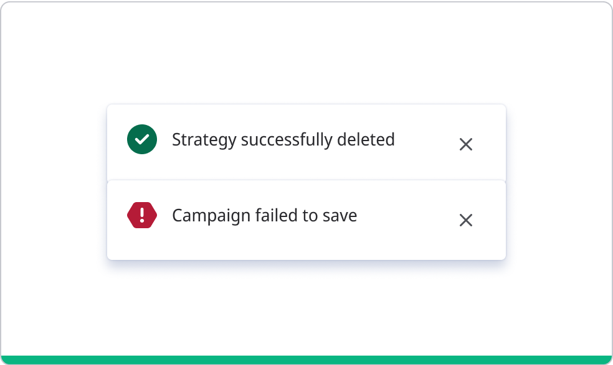This screenshot has width=613, height=365.
Task: Click the white checkmark inside the green circle
Action: click(x=142, y=139)
